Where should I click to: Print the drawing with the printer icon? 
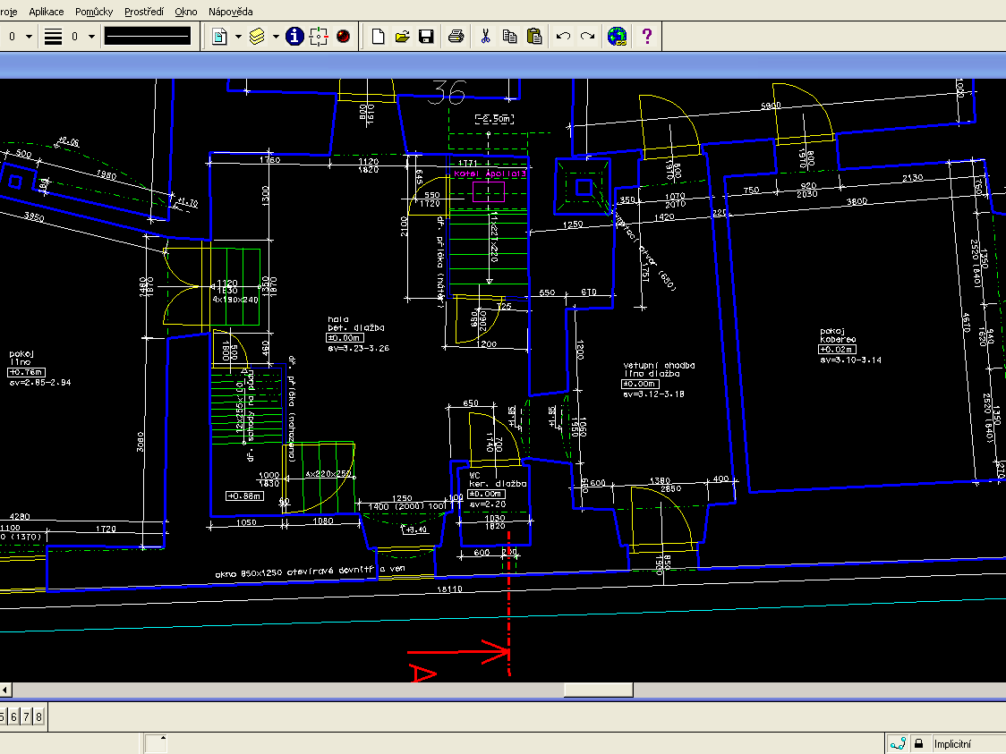coord(456,37)
